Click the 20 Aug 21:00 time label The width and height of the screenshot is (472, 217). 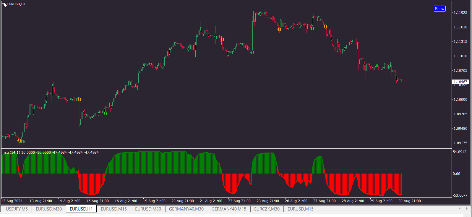point(183,201)
